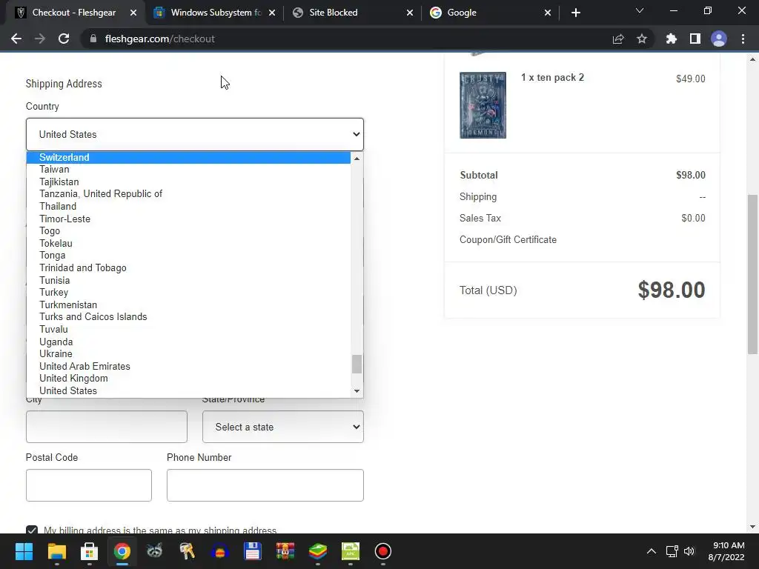Open the Select a state dropdown
759x569 pixels.
[x=282, y=427]
